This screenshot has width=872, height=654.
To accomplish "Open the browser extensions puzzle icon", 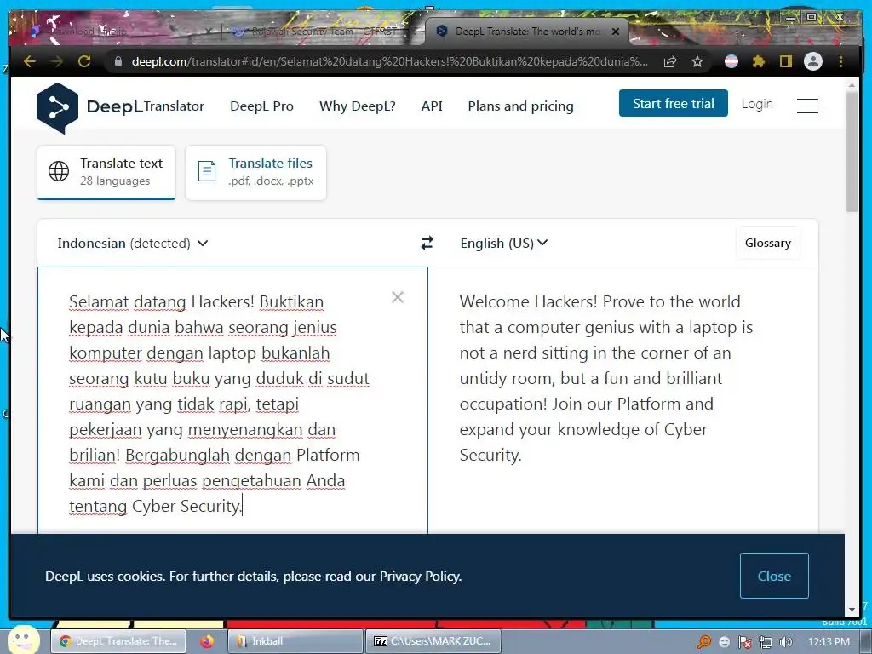I will pos(759,61).
